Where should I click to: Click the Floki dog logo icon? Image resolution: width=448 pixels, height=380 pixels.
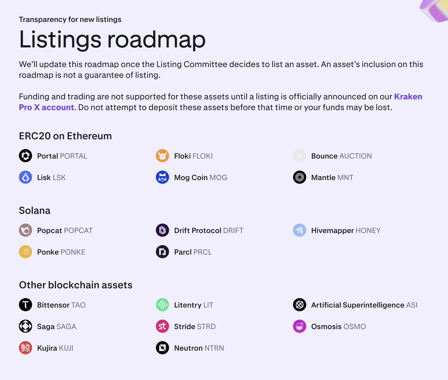(162, 156)
